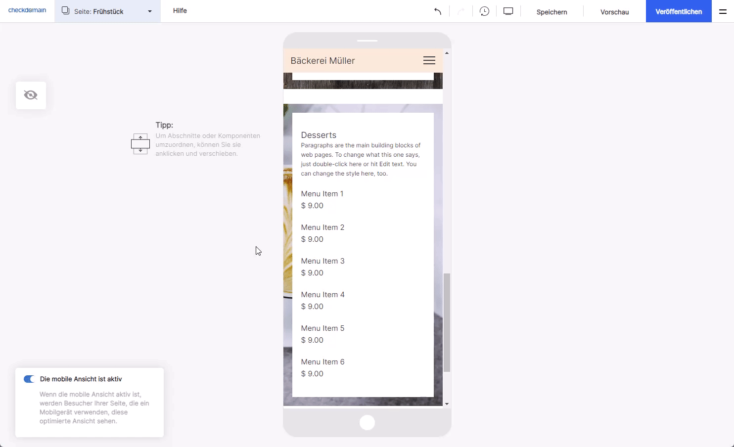Disable the mobile Ansicht switch
The width and height of the screenshot is (734, 447).
[29, 379]
